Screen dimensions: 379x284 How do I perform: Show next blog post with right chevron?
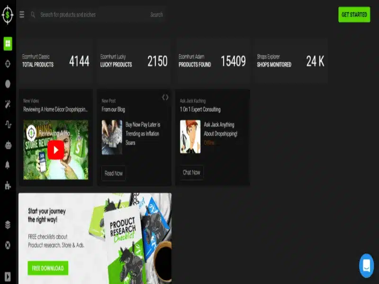click(167, 98)
